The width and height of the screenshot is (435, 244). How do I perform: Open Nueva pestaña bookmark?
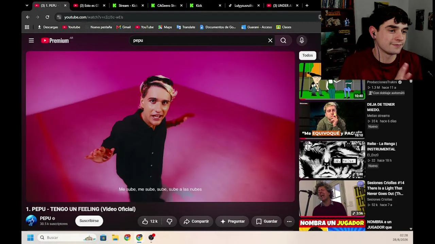[x=98, y=27]
